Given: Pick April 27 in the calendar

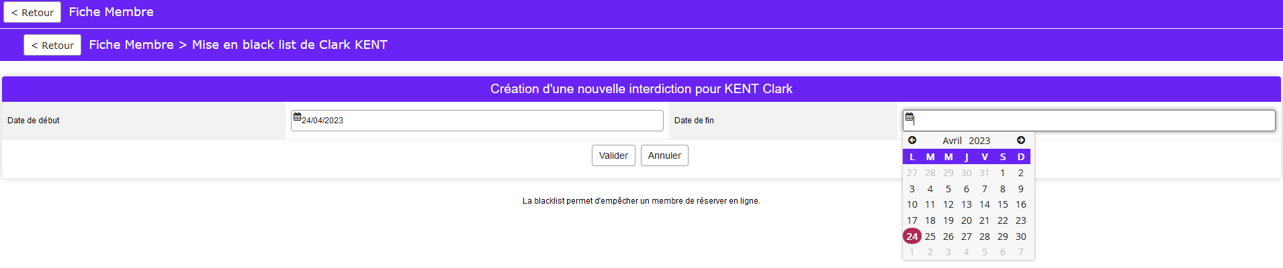Looking at the screenshot, I should coord(967,237).
